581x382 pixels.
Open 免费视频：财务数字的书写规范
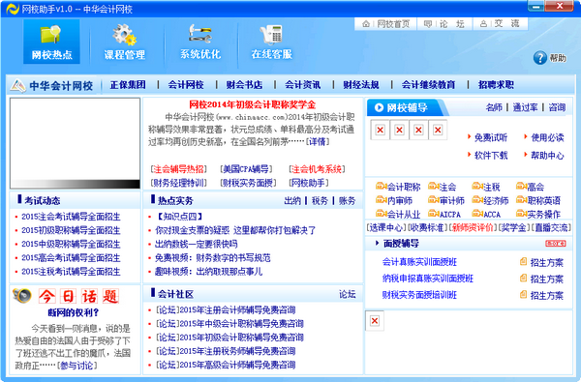coord(213,257)
